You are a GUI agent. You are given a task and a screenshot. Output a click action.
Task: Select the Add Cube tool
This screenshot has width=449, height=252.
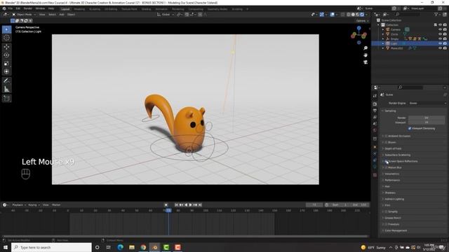tap(6, 99)
